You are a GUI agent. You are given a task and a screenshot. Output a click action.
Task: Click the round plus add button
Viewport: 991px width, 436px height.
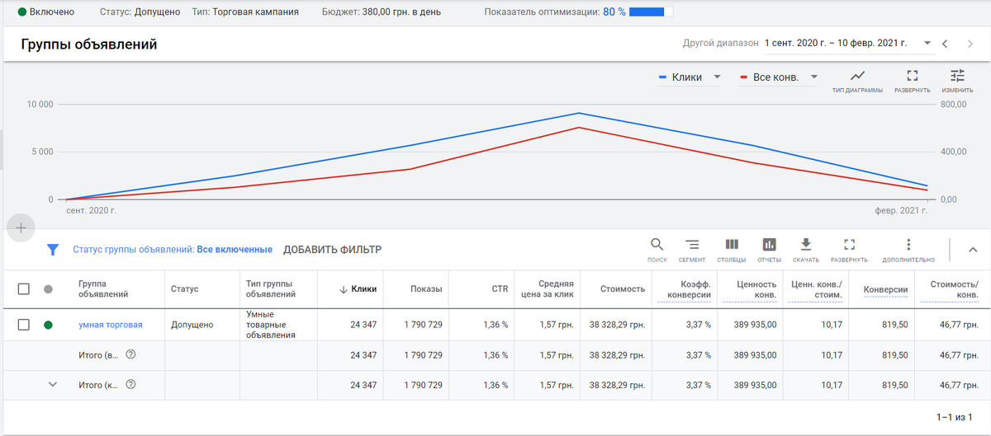click(x=21, y=228)
